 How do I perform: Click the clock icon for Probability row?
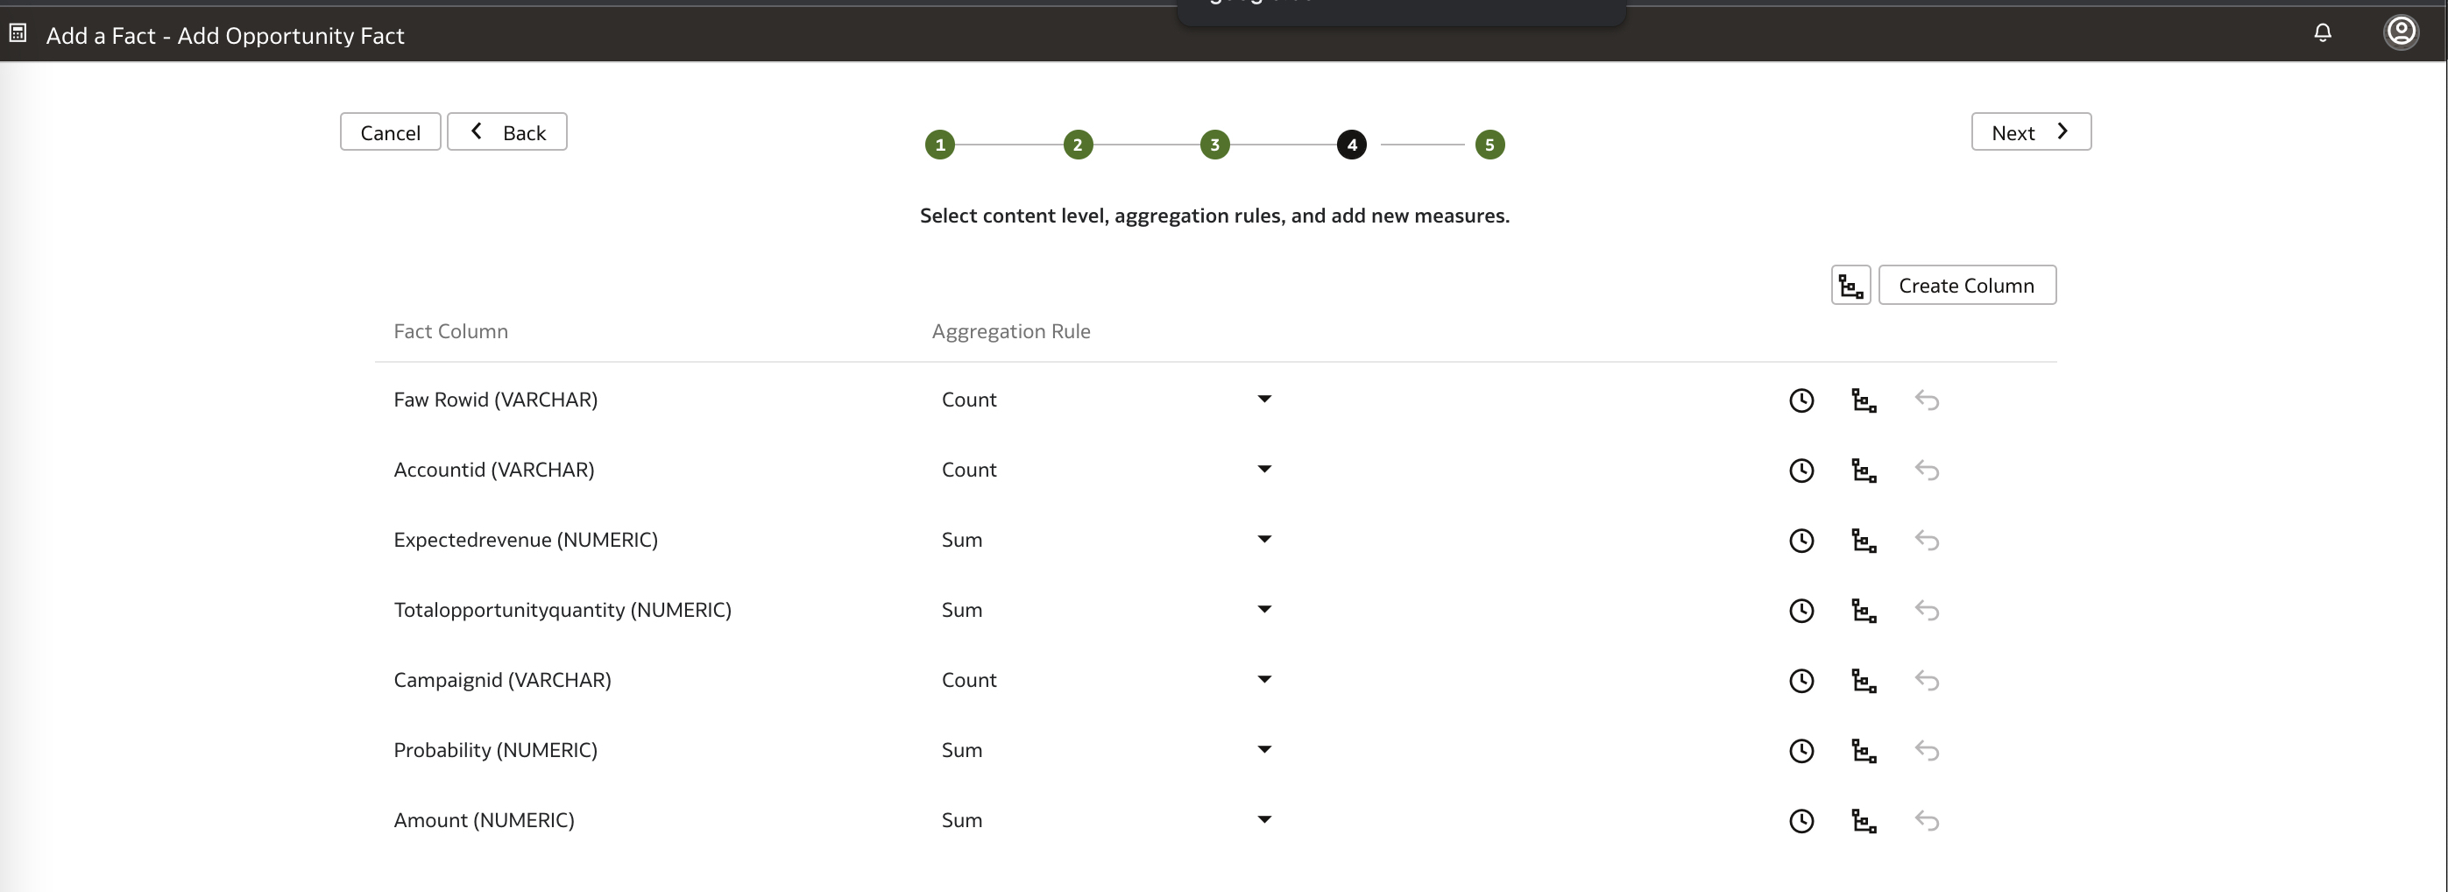point(1801,750)
